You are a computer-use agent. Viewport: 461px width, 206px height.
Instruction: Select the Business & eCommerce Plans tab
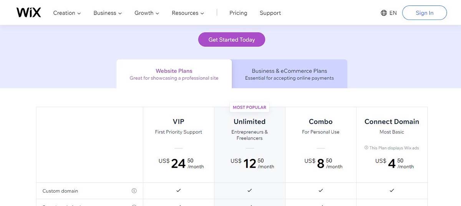(x=289, y=74)
